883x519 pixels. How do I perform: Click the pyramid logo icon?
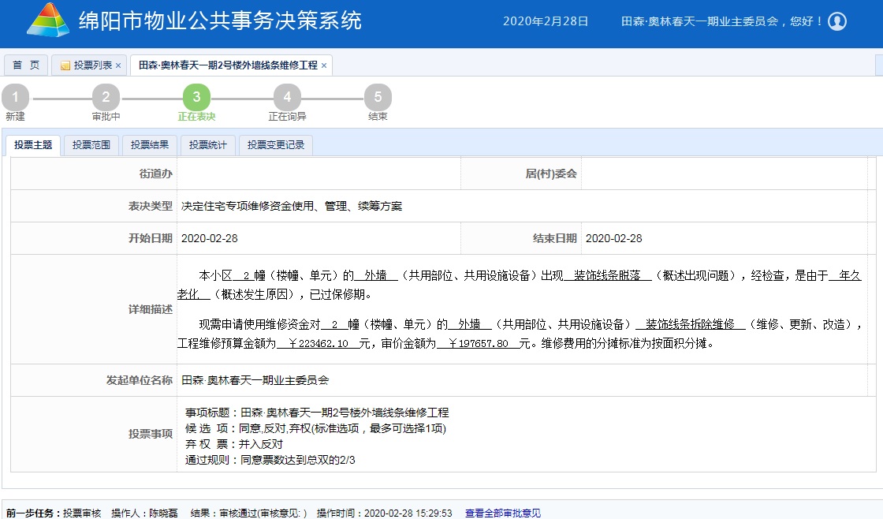(47, 20)
